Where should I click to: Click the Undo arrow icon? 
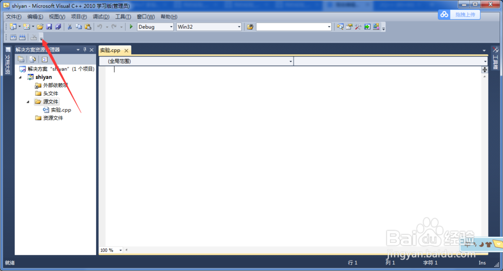tap(100, 27)
